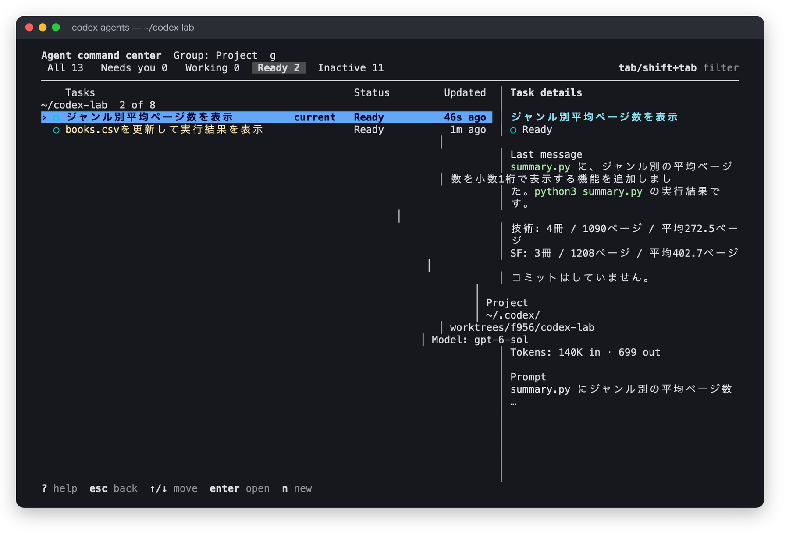Screen dimensions: 789x538
Task: Click the tab/shift+tab filter hint
Action: (679, 68)
